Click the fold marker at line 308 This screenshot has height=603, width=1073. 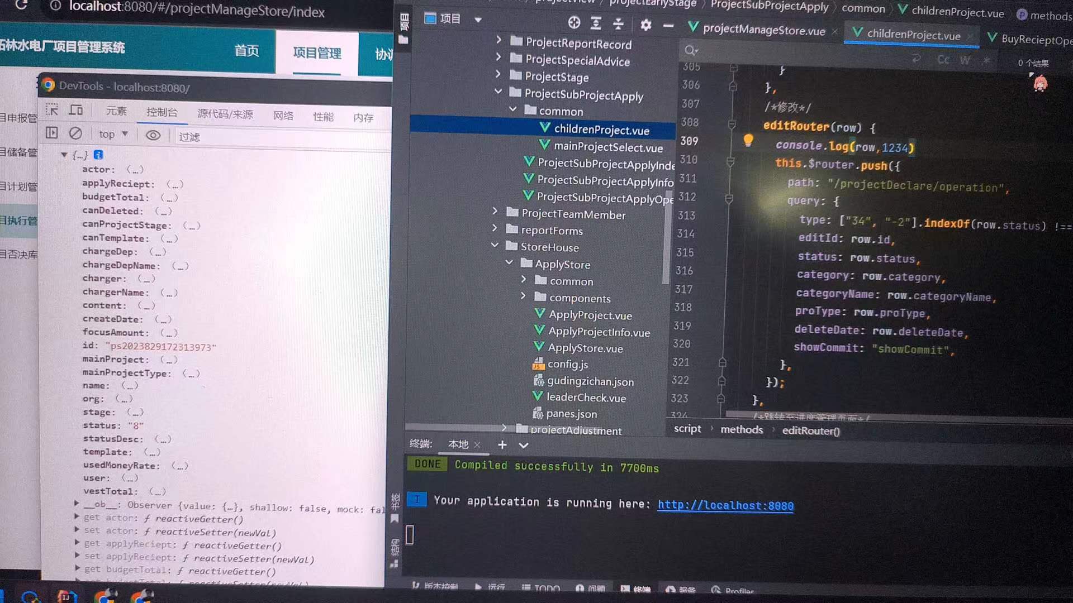(x=732, y=124)
